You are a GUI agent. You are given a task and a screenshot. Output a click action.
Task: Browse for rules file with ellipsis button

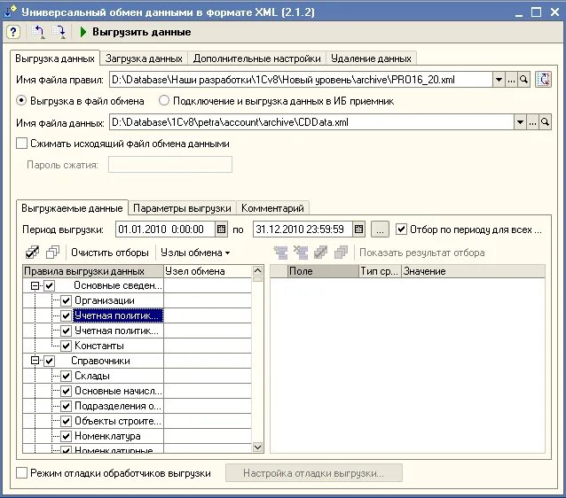pyautogui.click(x=511, y=80)
